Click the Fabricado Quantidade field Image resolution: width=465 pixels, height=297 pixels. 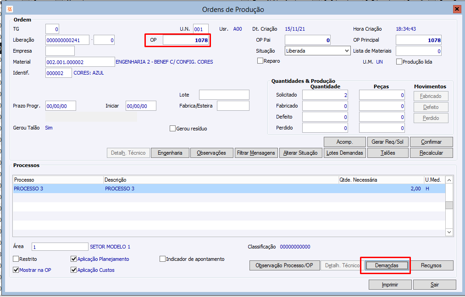pos(325,106)
